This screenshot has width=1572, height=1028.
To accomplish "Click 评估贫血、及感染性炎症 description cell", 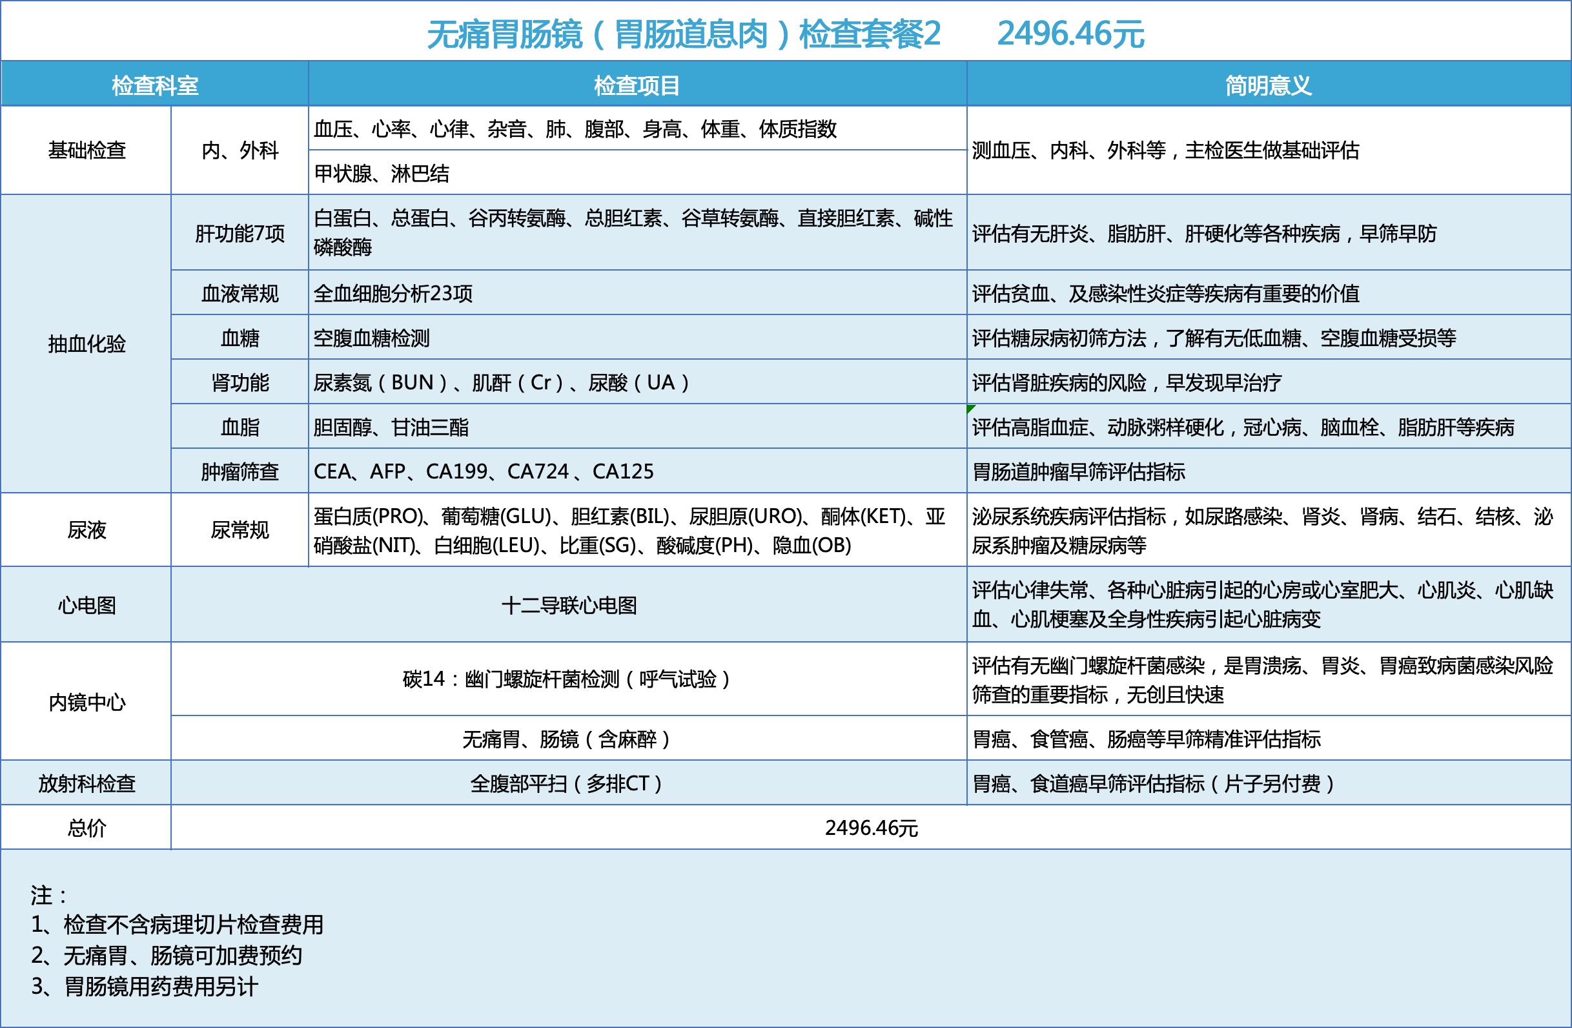I will point(1269,293).
